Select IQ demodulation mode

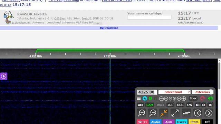[x=210, y=105]
